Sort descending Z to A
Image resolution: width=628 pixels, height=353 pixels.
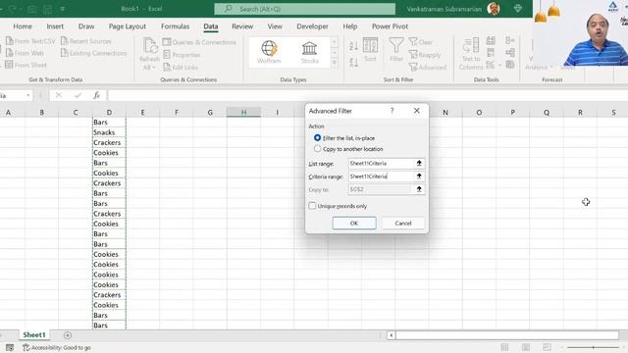353,62
